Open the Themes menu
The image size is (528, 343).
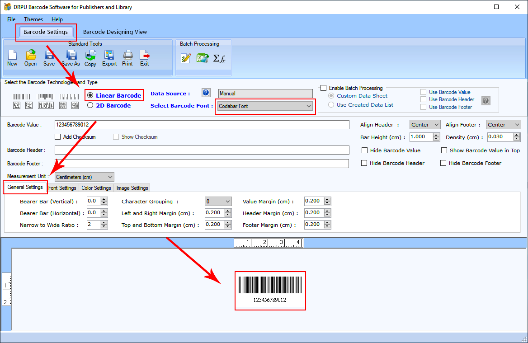(x=33, y=19)
